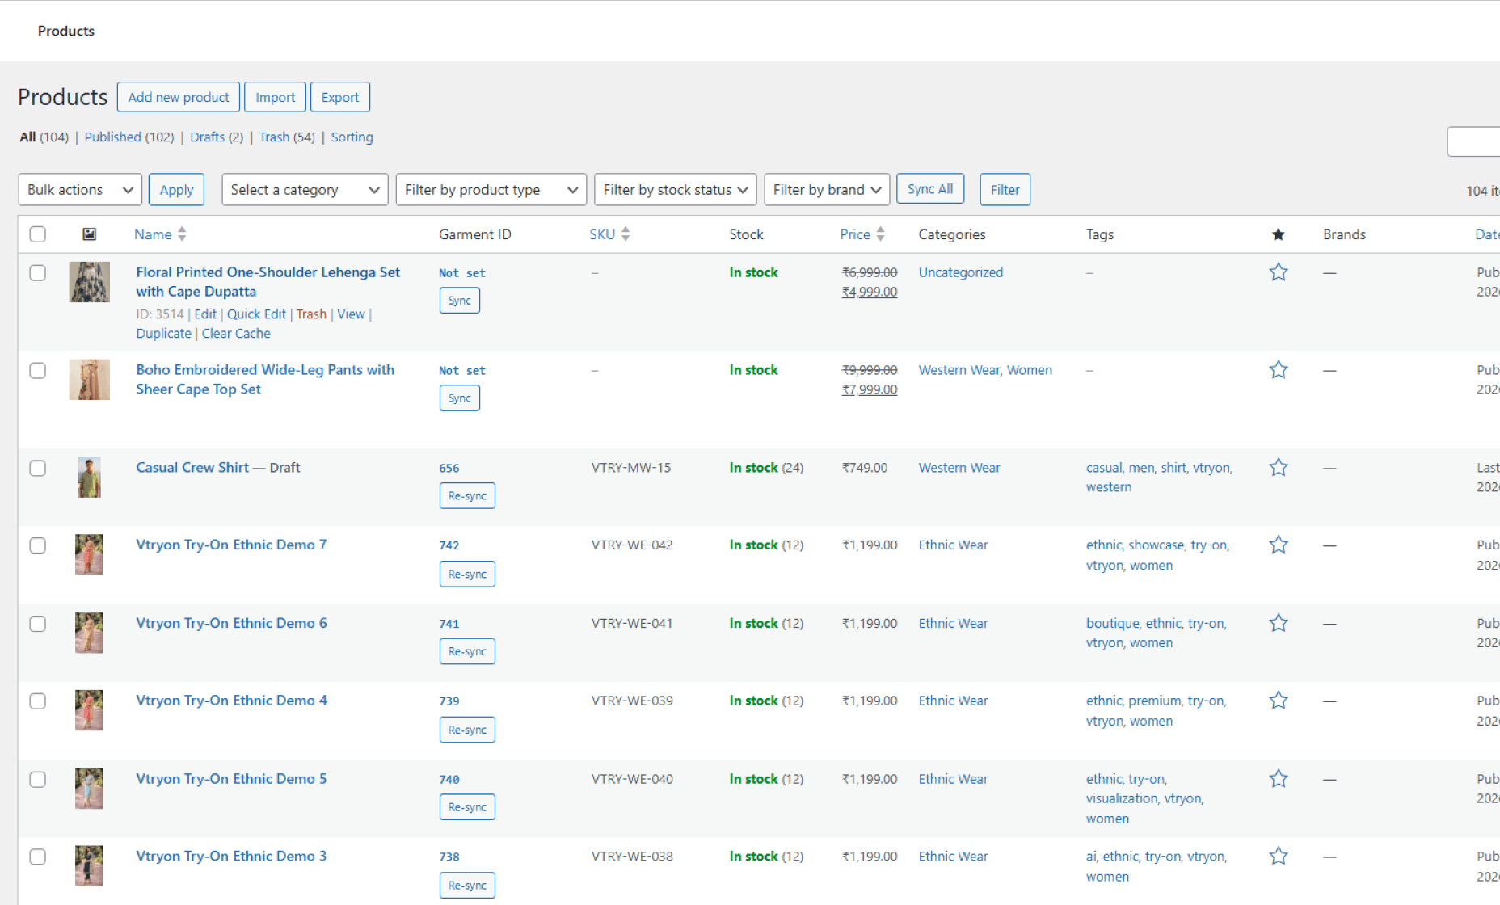Check the Floral Printed One-Shoulder Lehenga Set row
This screenshot has height=905, width=1500.
click(38, 272)
